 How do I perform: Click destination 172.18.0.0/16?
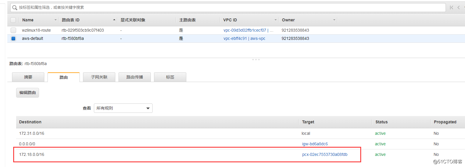[32, 154]
